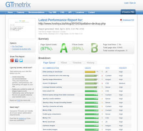Click the Login link
The image size is (143, 131).
pyautogui.click(x=126, y=3)
